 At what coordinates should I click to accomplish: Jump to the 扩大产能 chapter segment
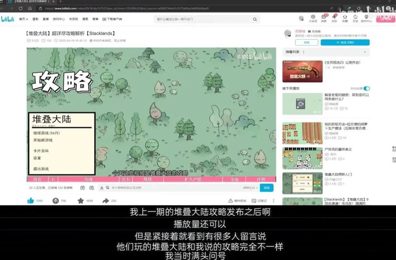tap(193, 179)
